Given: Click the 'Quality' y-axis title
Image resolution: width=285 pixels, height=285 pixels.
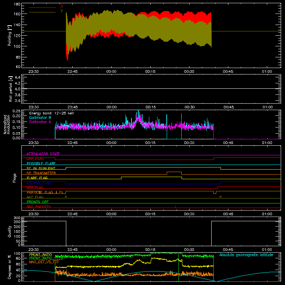Looking at the screenshot, I should [10, 231].
